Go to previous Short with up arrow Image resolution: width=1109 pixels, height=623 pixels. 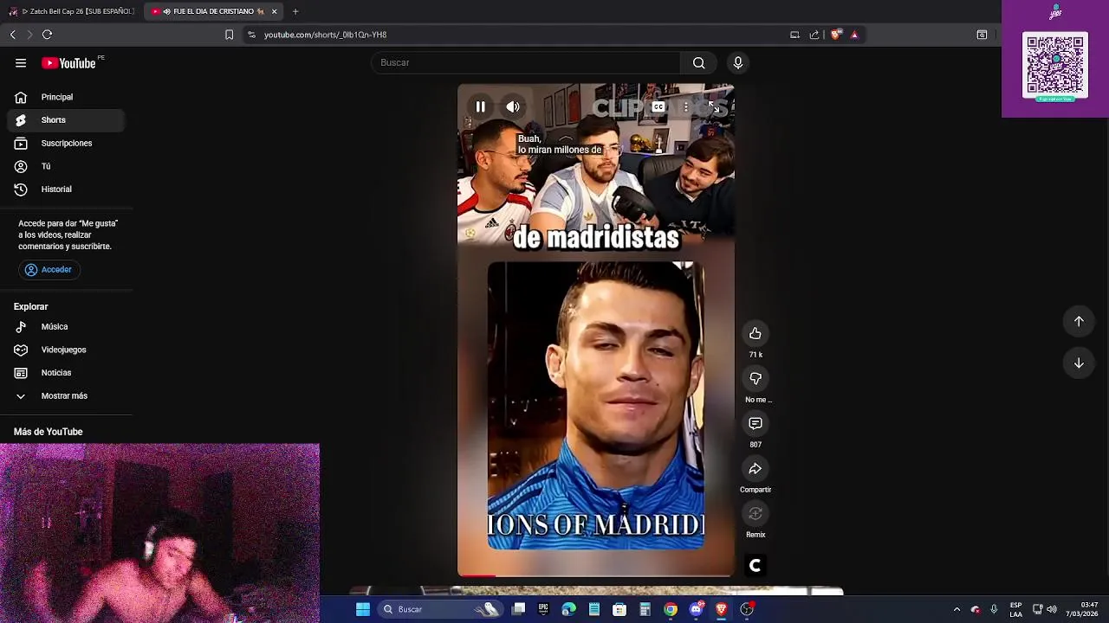coord(1079,322)
